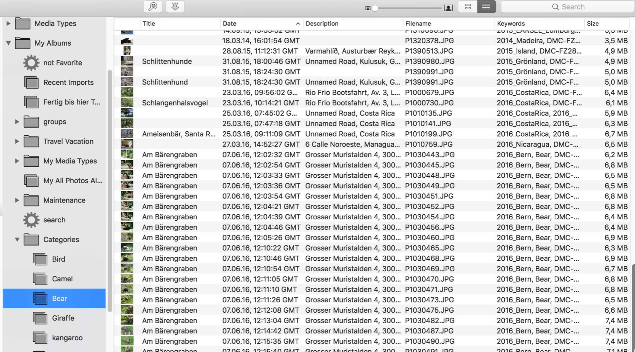Screen dimensions: 635x352
Task: Open the Giraffe album icon
Action: tap(40, 318)
